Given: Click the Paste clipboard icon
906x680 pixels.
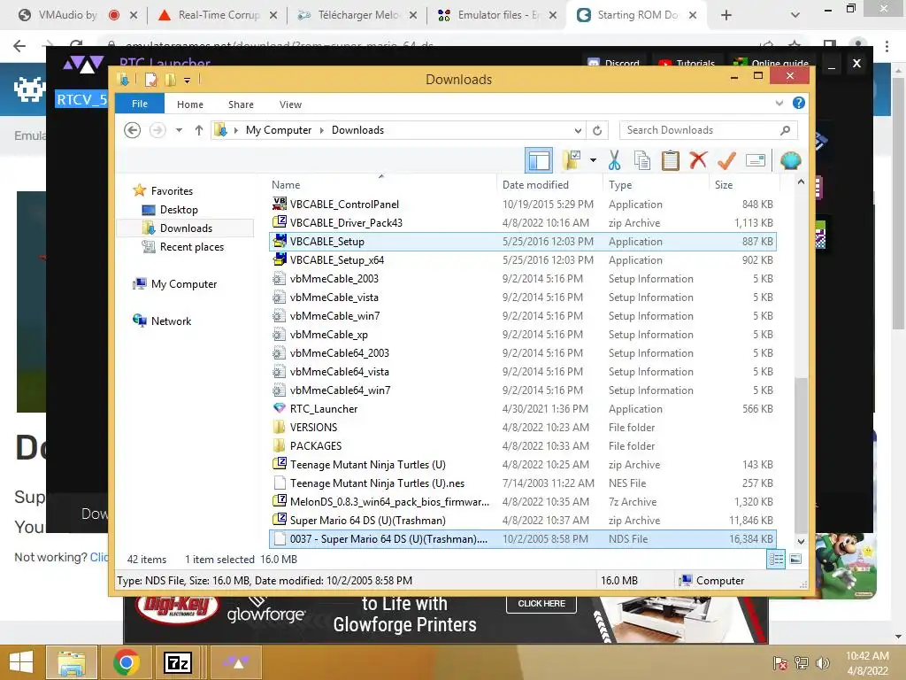Looking at the screenshot, I should [x=671, y=160].
